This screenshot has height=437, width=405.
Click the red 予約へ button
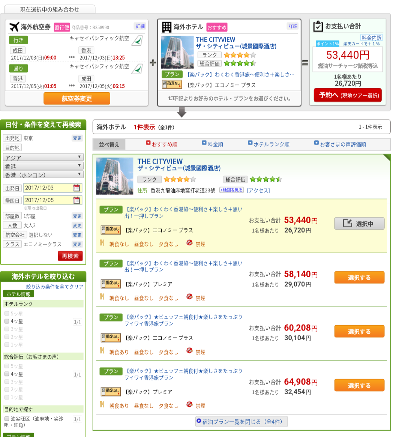coord(348,95)
